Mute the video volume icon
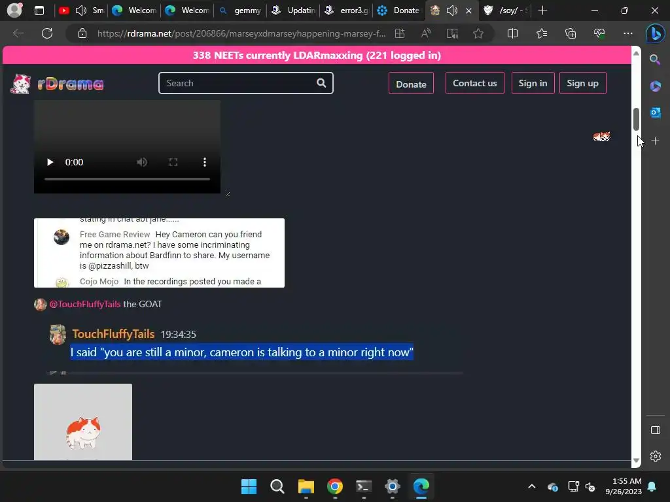 pos(142,162)
